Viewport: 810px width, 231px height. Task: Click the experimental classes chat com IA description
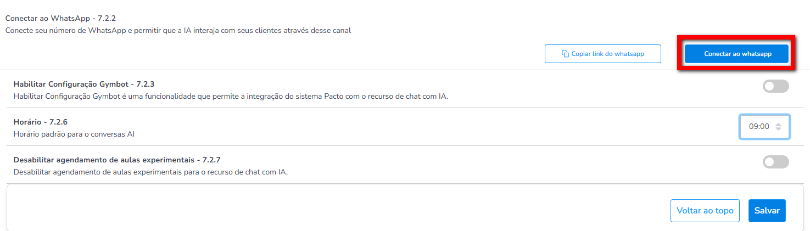coord(150,172)
